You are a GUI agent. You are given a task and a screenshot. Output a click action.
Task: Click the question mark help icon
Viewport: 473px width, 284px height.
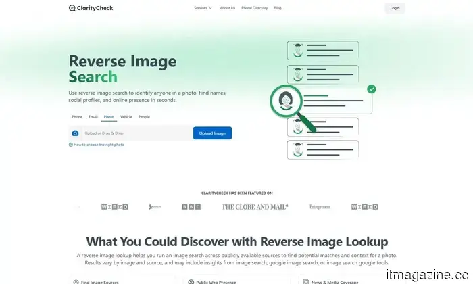tap(70, 145)
